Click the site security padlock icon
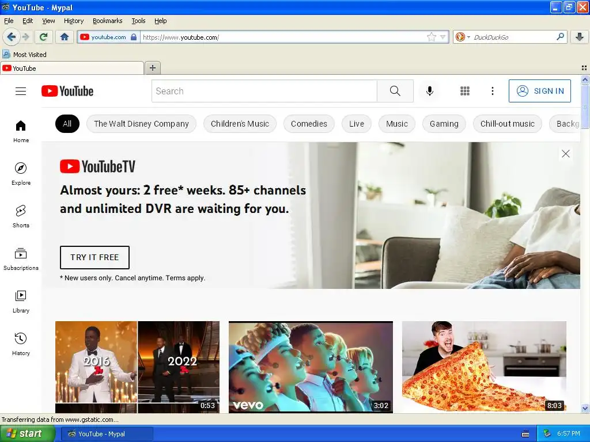This screenshot has height=442, width=590. [134, 37]
